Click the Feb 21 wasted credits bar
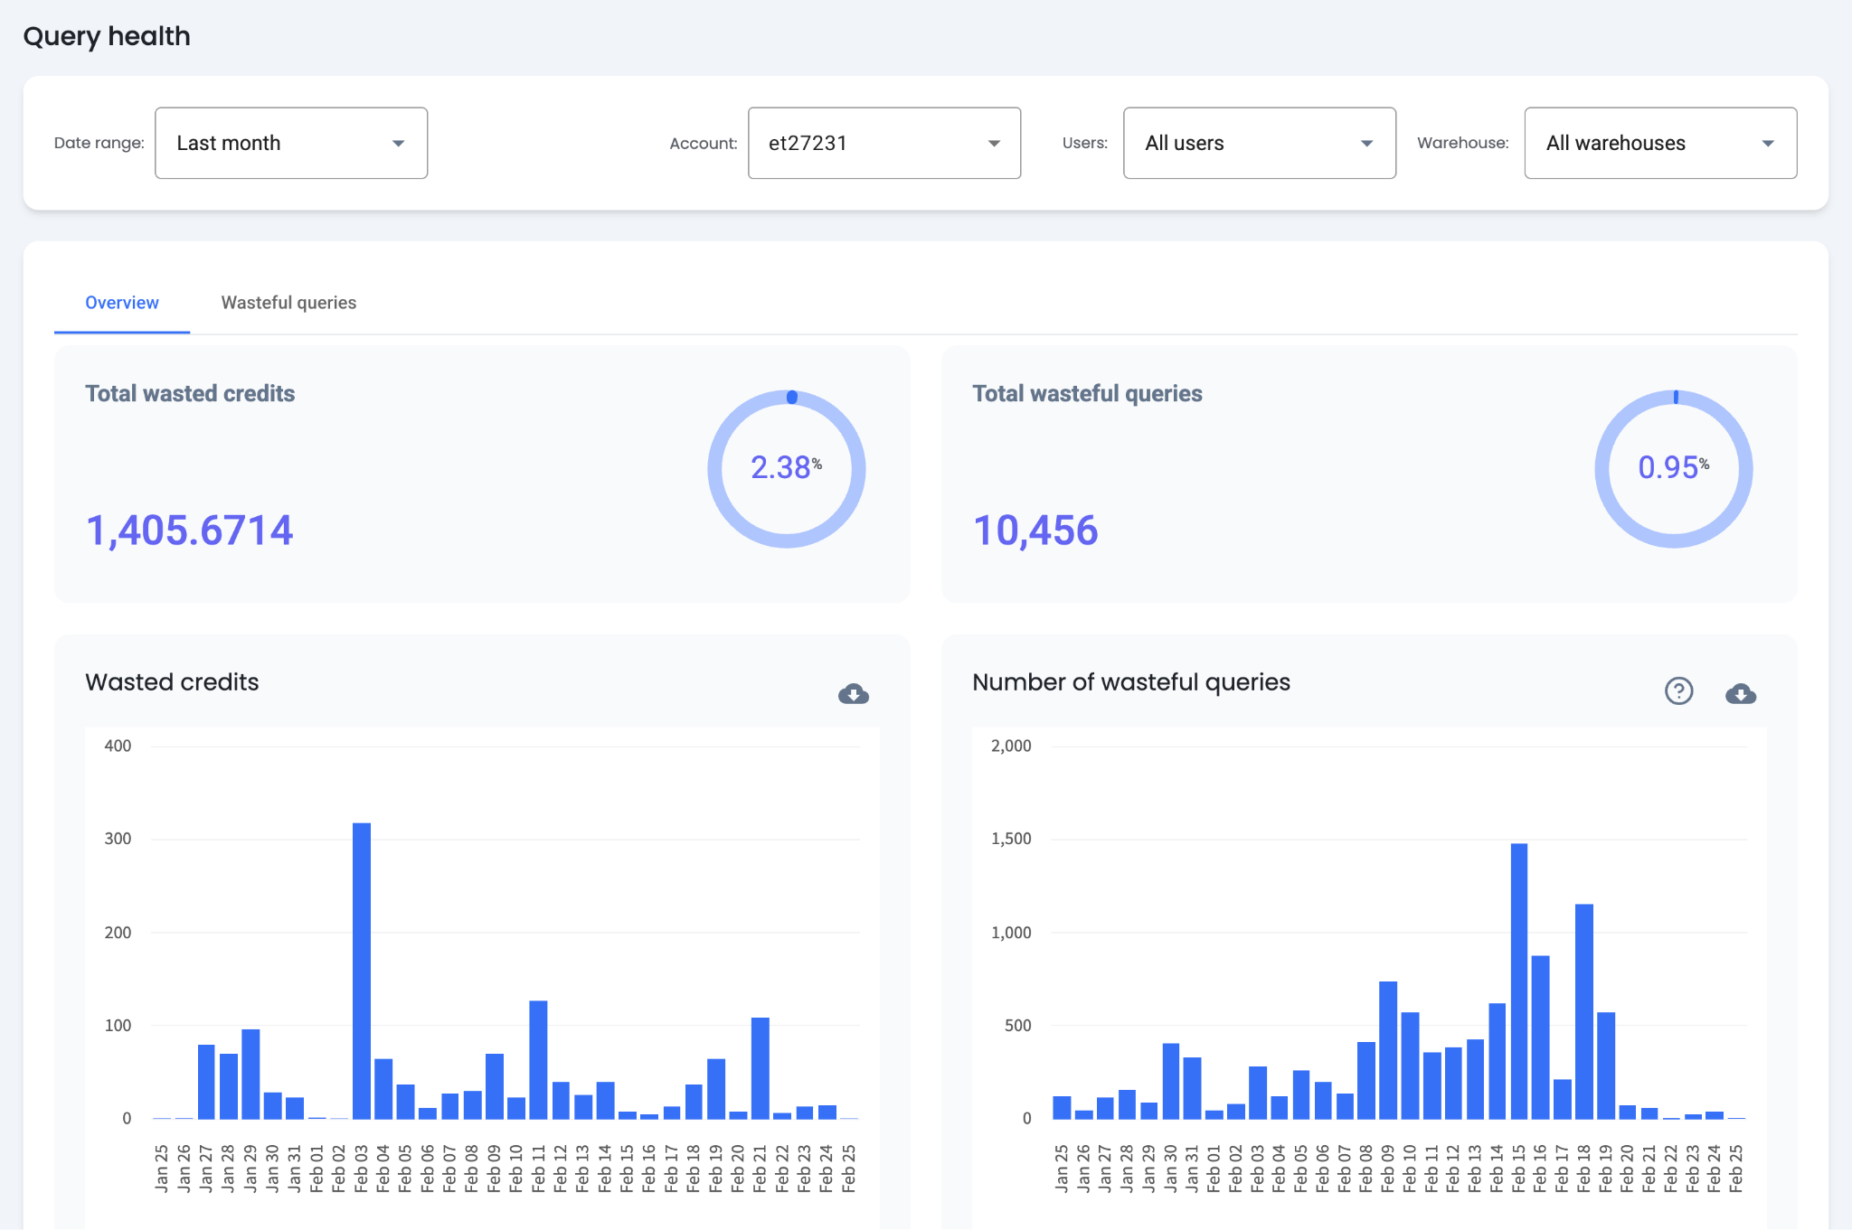This screenshot has height=1230, width=1852. click(x=760, y=1068)
